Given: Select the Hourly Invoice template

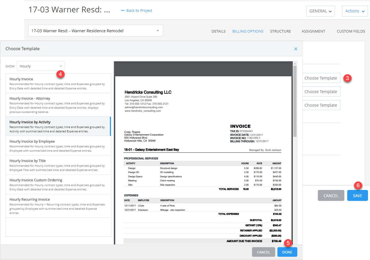Looking at the screenshot, I should [x=58, y=83].
